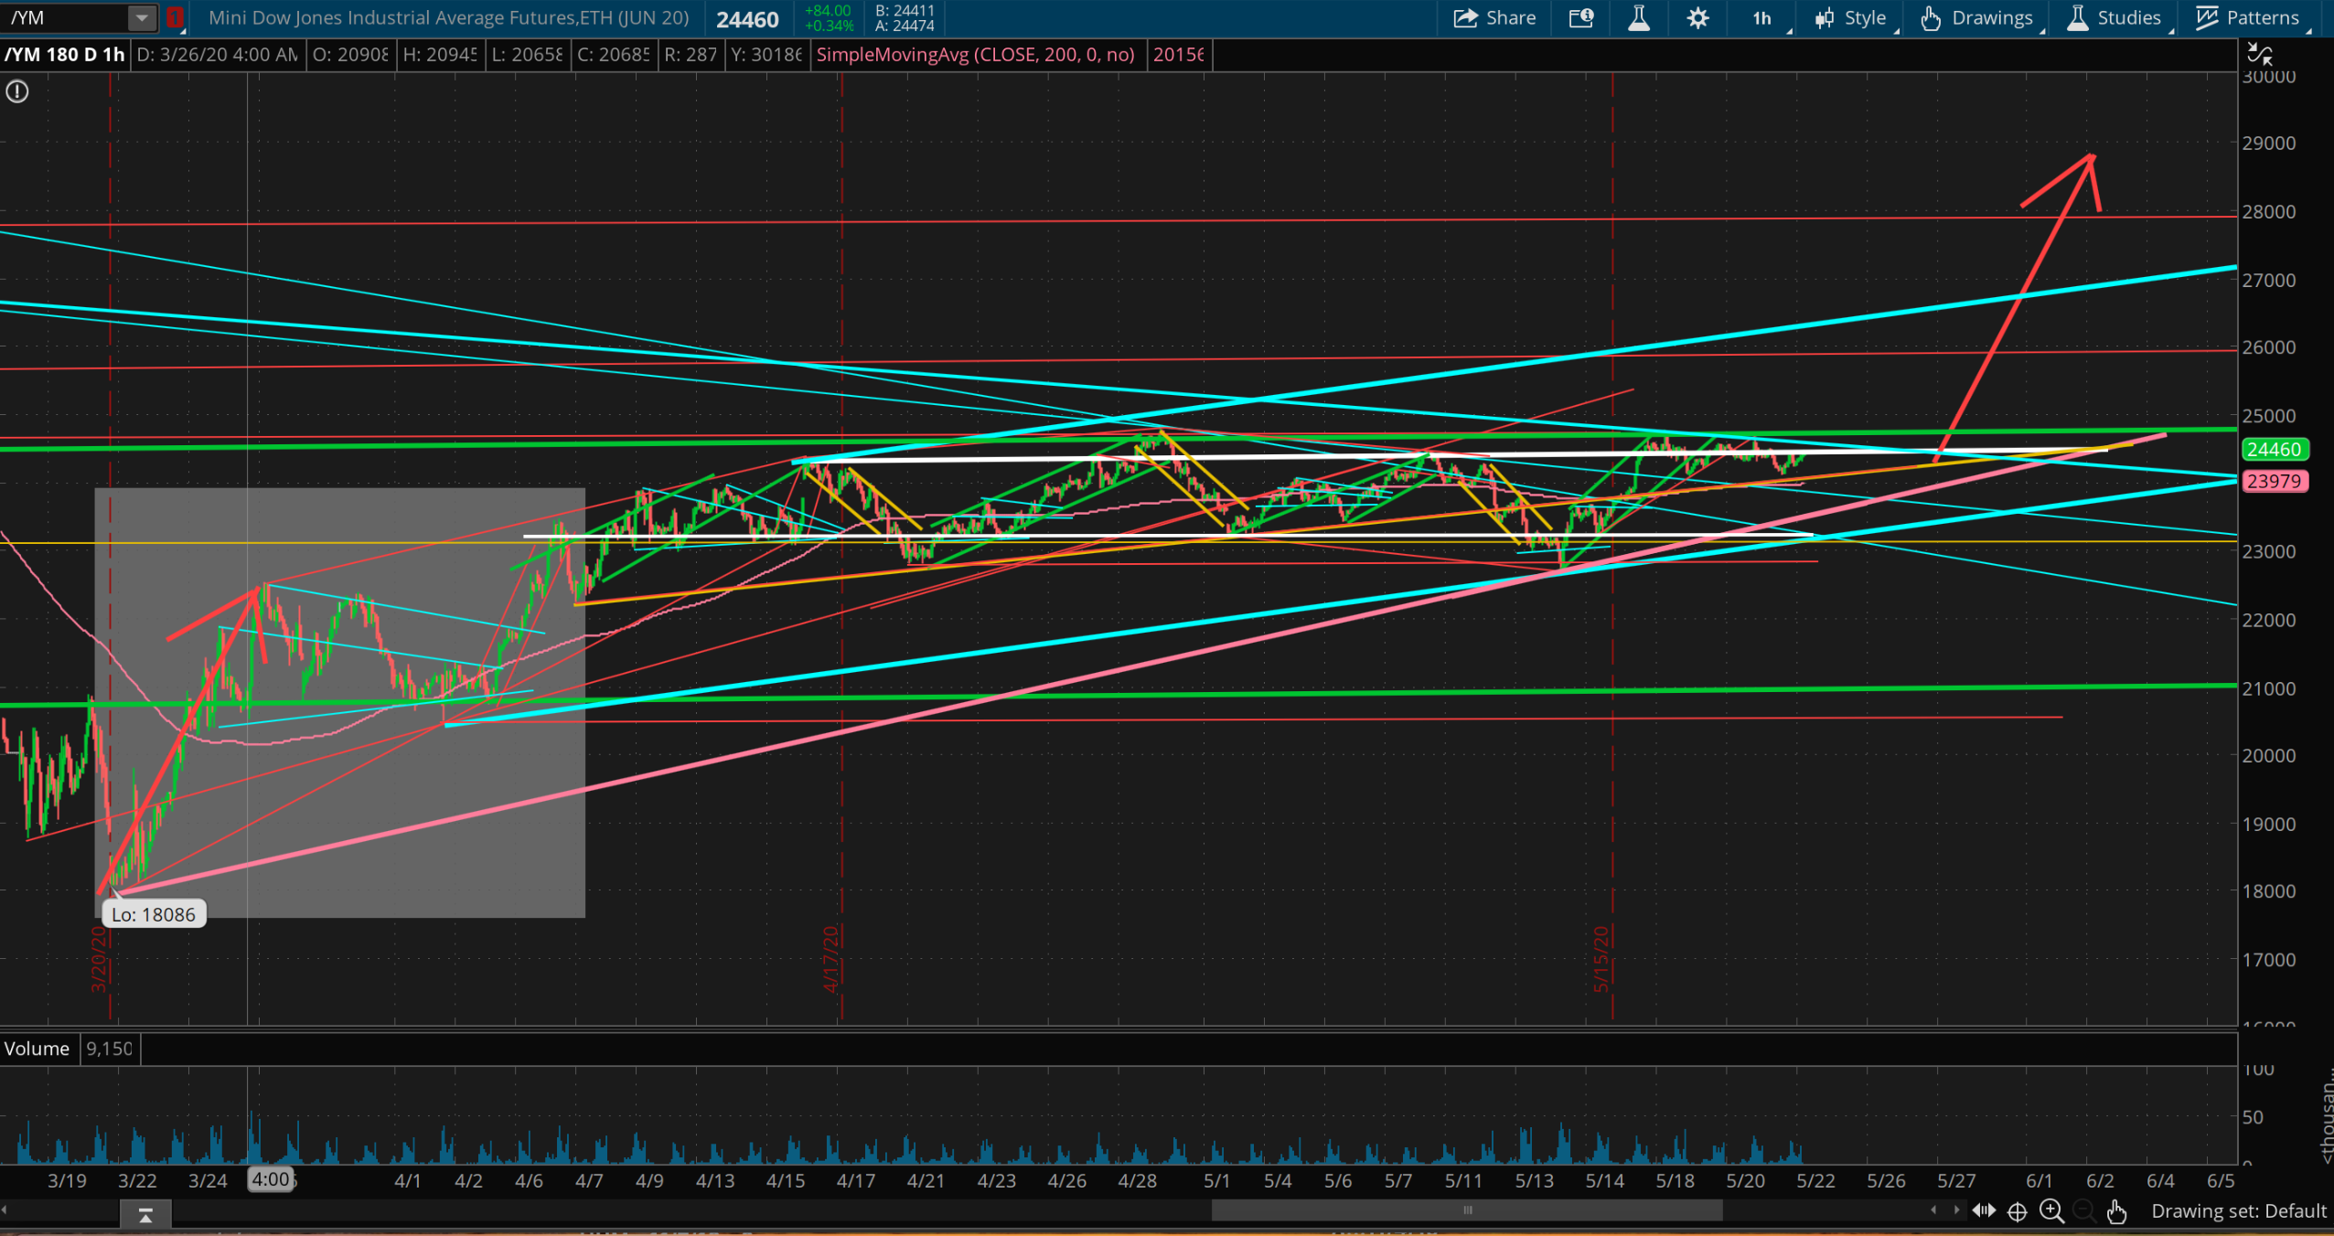
Task: Click the horizontal time scrollbar thumb
Action: pos(1466,1210)
